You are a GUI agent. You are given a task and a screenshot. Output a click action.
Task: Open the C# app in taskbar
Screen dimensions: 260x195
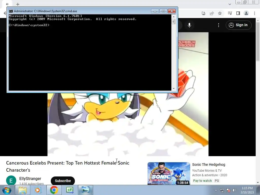pos(70,190)
